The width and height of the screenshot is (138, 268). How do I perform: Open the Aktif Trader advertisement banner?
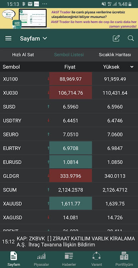point(69,19)
